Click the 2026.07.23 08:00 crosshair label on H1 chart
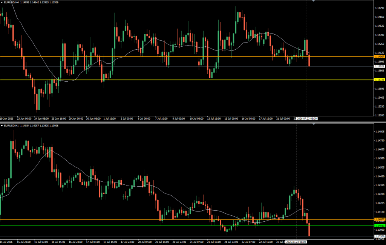Image resolution: width=386 pixels, height=245 pixels. pos(296,242)
